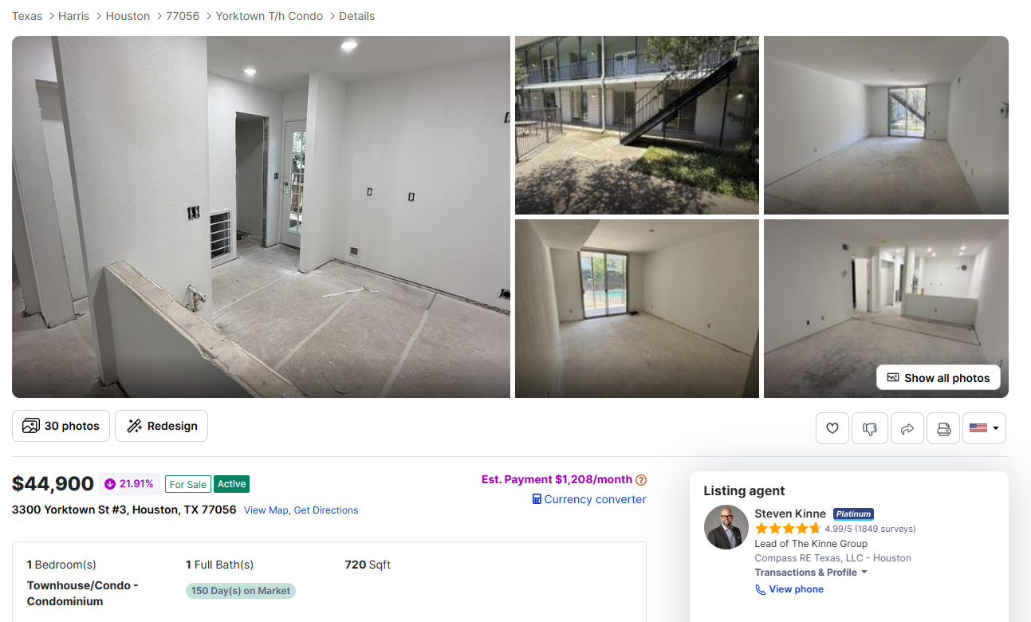Select Houston in the breadcrumb
Image resolution: width=1031 pixels, height=622 pixels.
tap(128, 16)
